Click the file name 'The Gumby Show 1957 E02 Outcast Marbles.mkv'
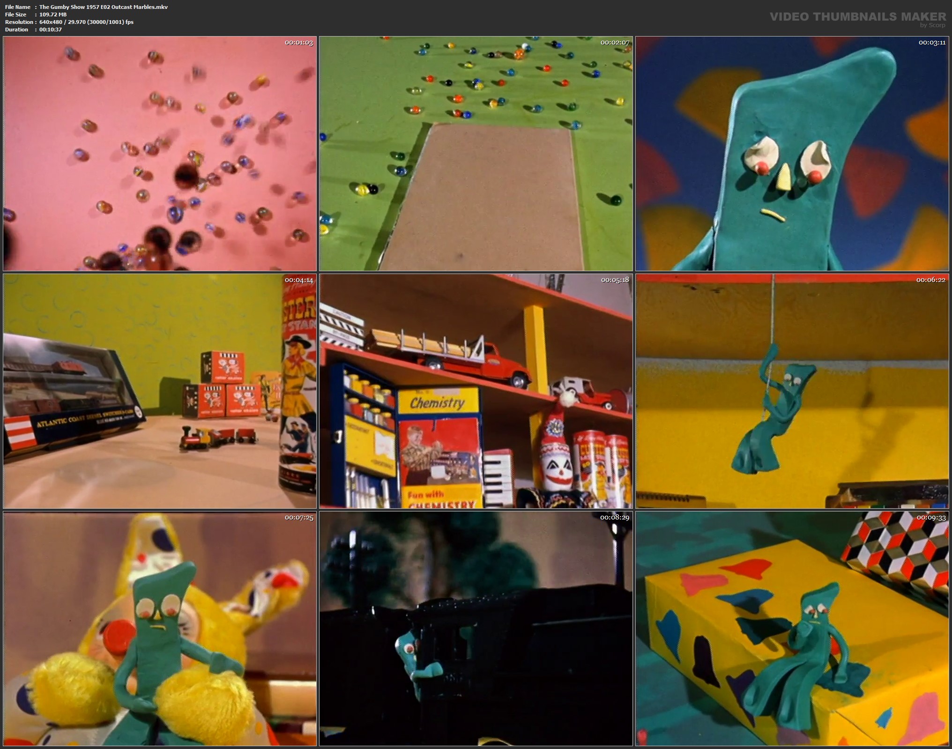This screenshot has height=749, width=952. point(104,7)
